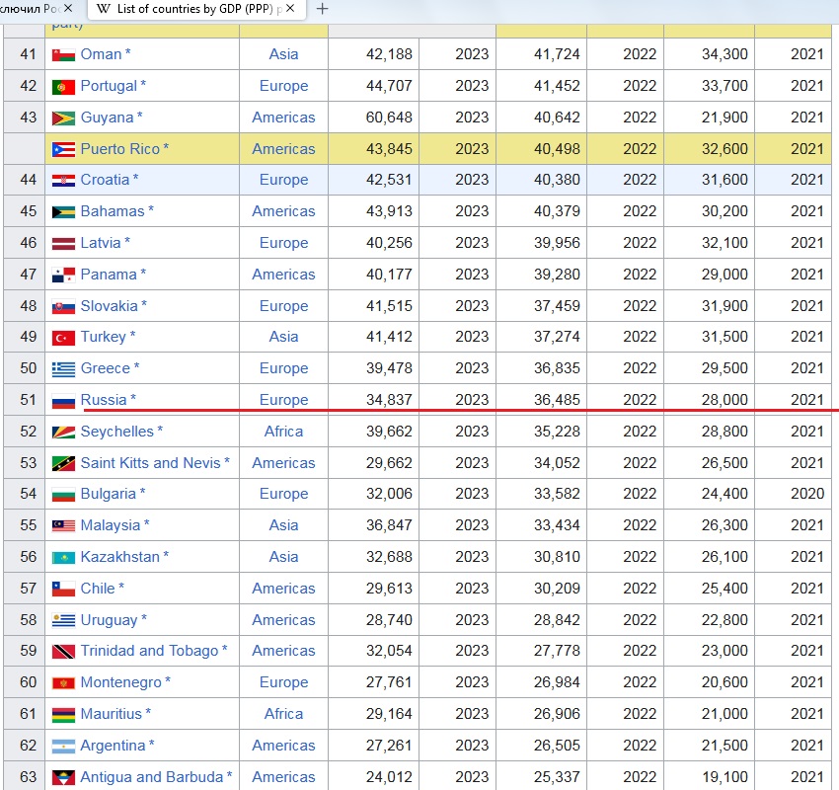Image resolution: width=839 pixels, height=790 pixels.
Task: Select the 2020 year in Bulgaria's row
Action: pyautogui.click(x=806, y=494)
